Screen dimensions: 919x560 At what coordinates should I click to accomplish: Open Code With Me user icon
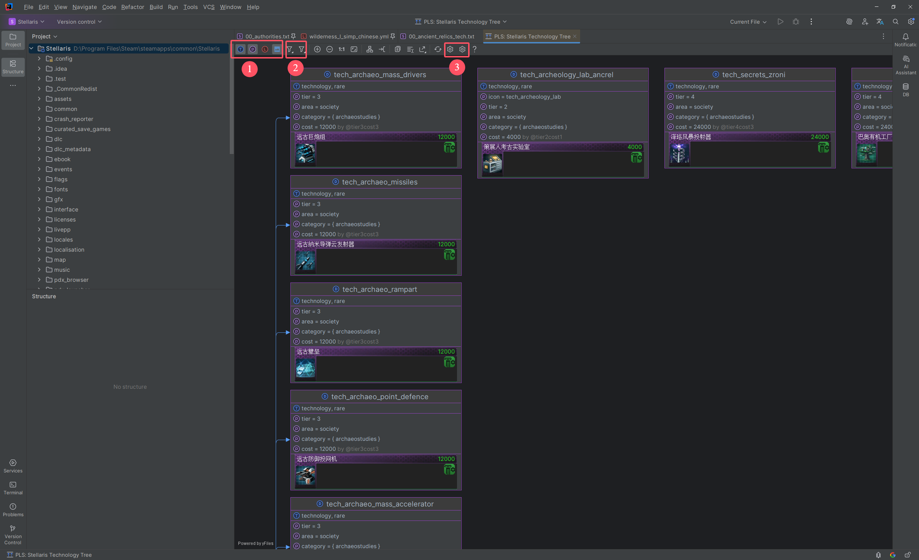pyautogui.click(x=864, y=22)
